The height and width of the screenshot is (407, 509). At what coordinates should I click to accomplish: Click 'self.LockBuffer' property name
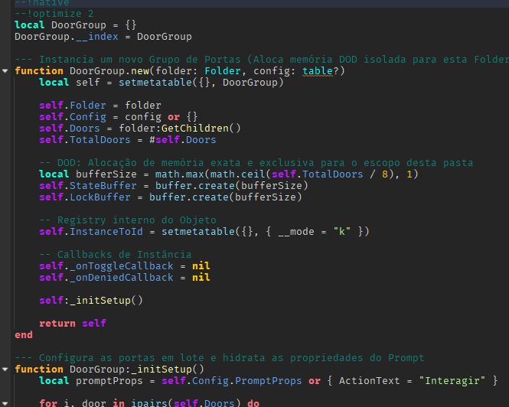tap(85, 197)
